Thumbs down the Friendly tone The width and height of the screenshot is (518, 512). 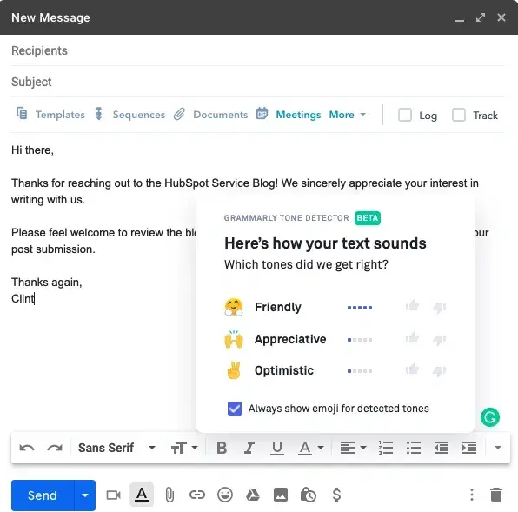(440, 308)
